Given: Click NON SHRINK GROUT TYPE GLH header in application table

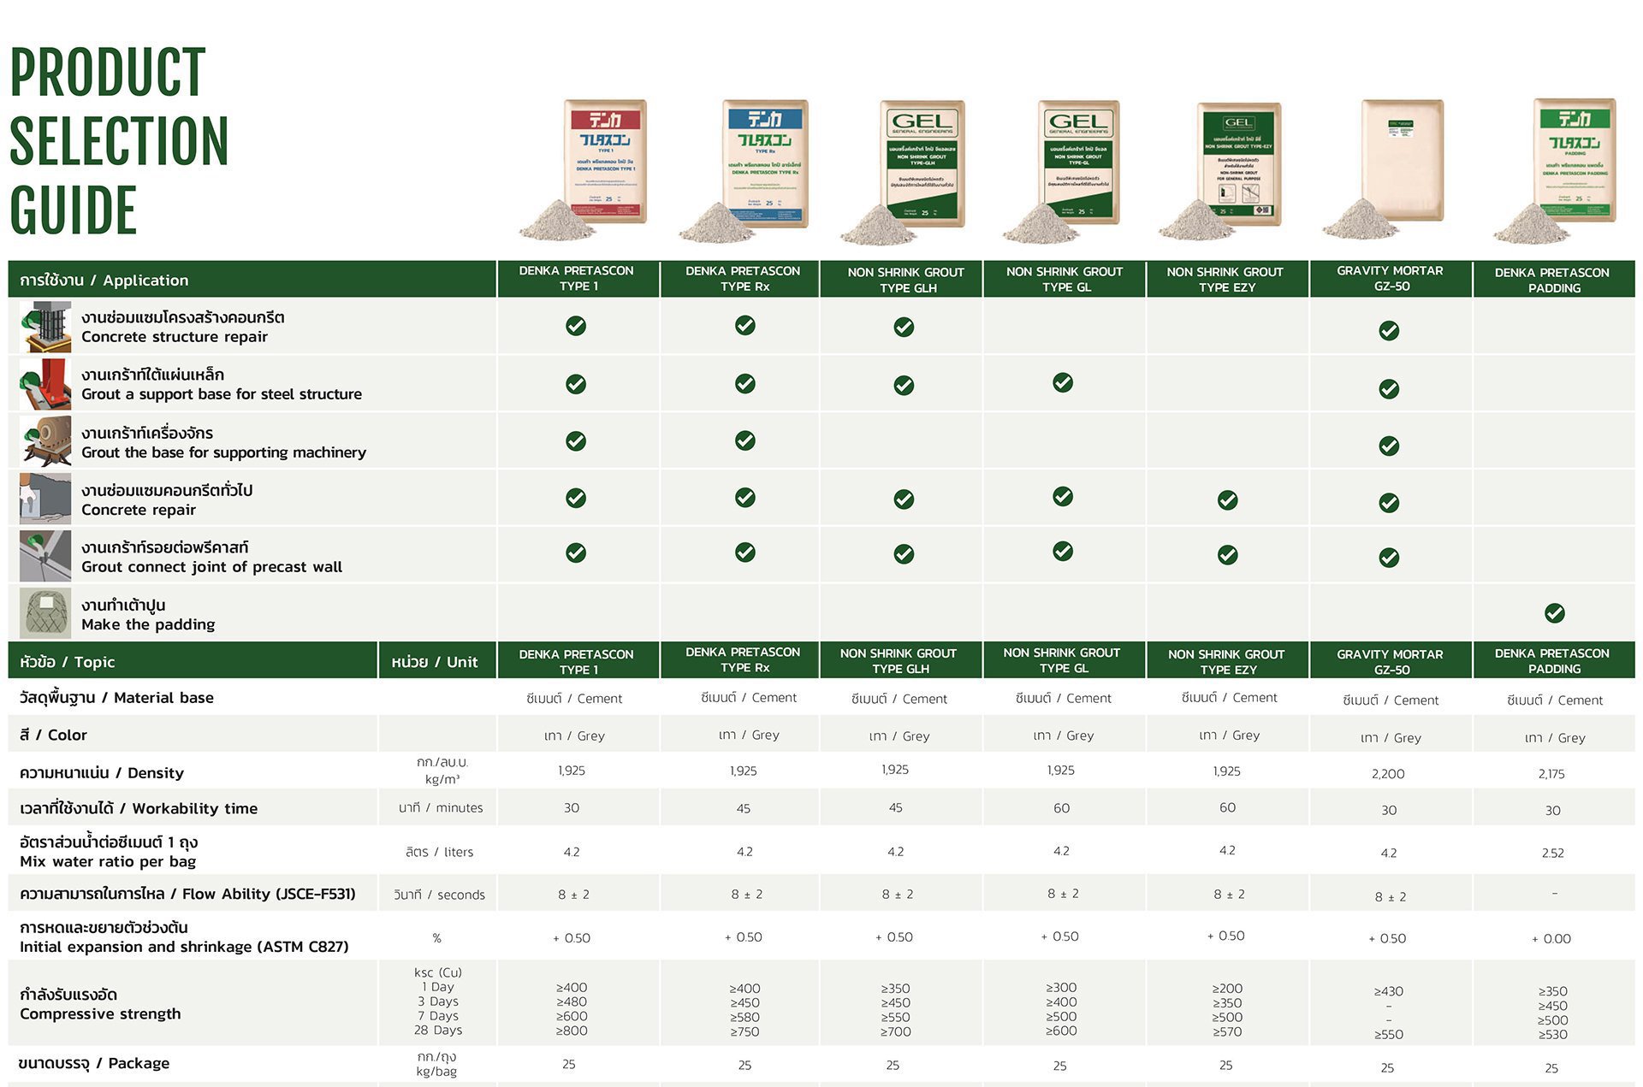Looking at the screenshot, I should pos(905,280).
